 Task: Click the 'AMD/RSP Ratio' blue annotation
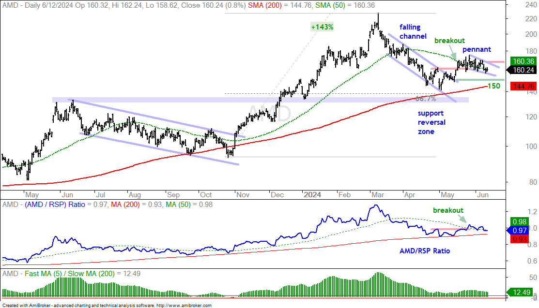425,251
